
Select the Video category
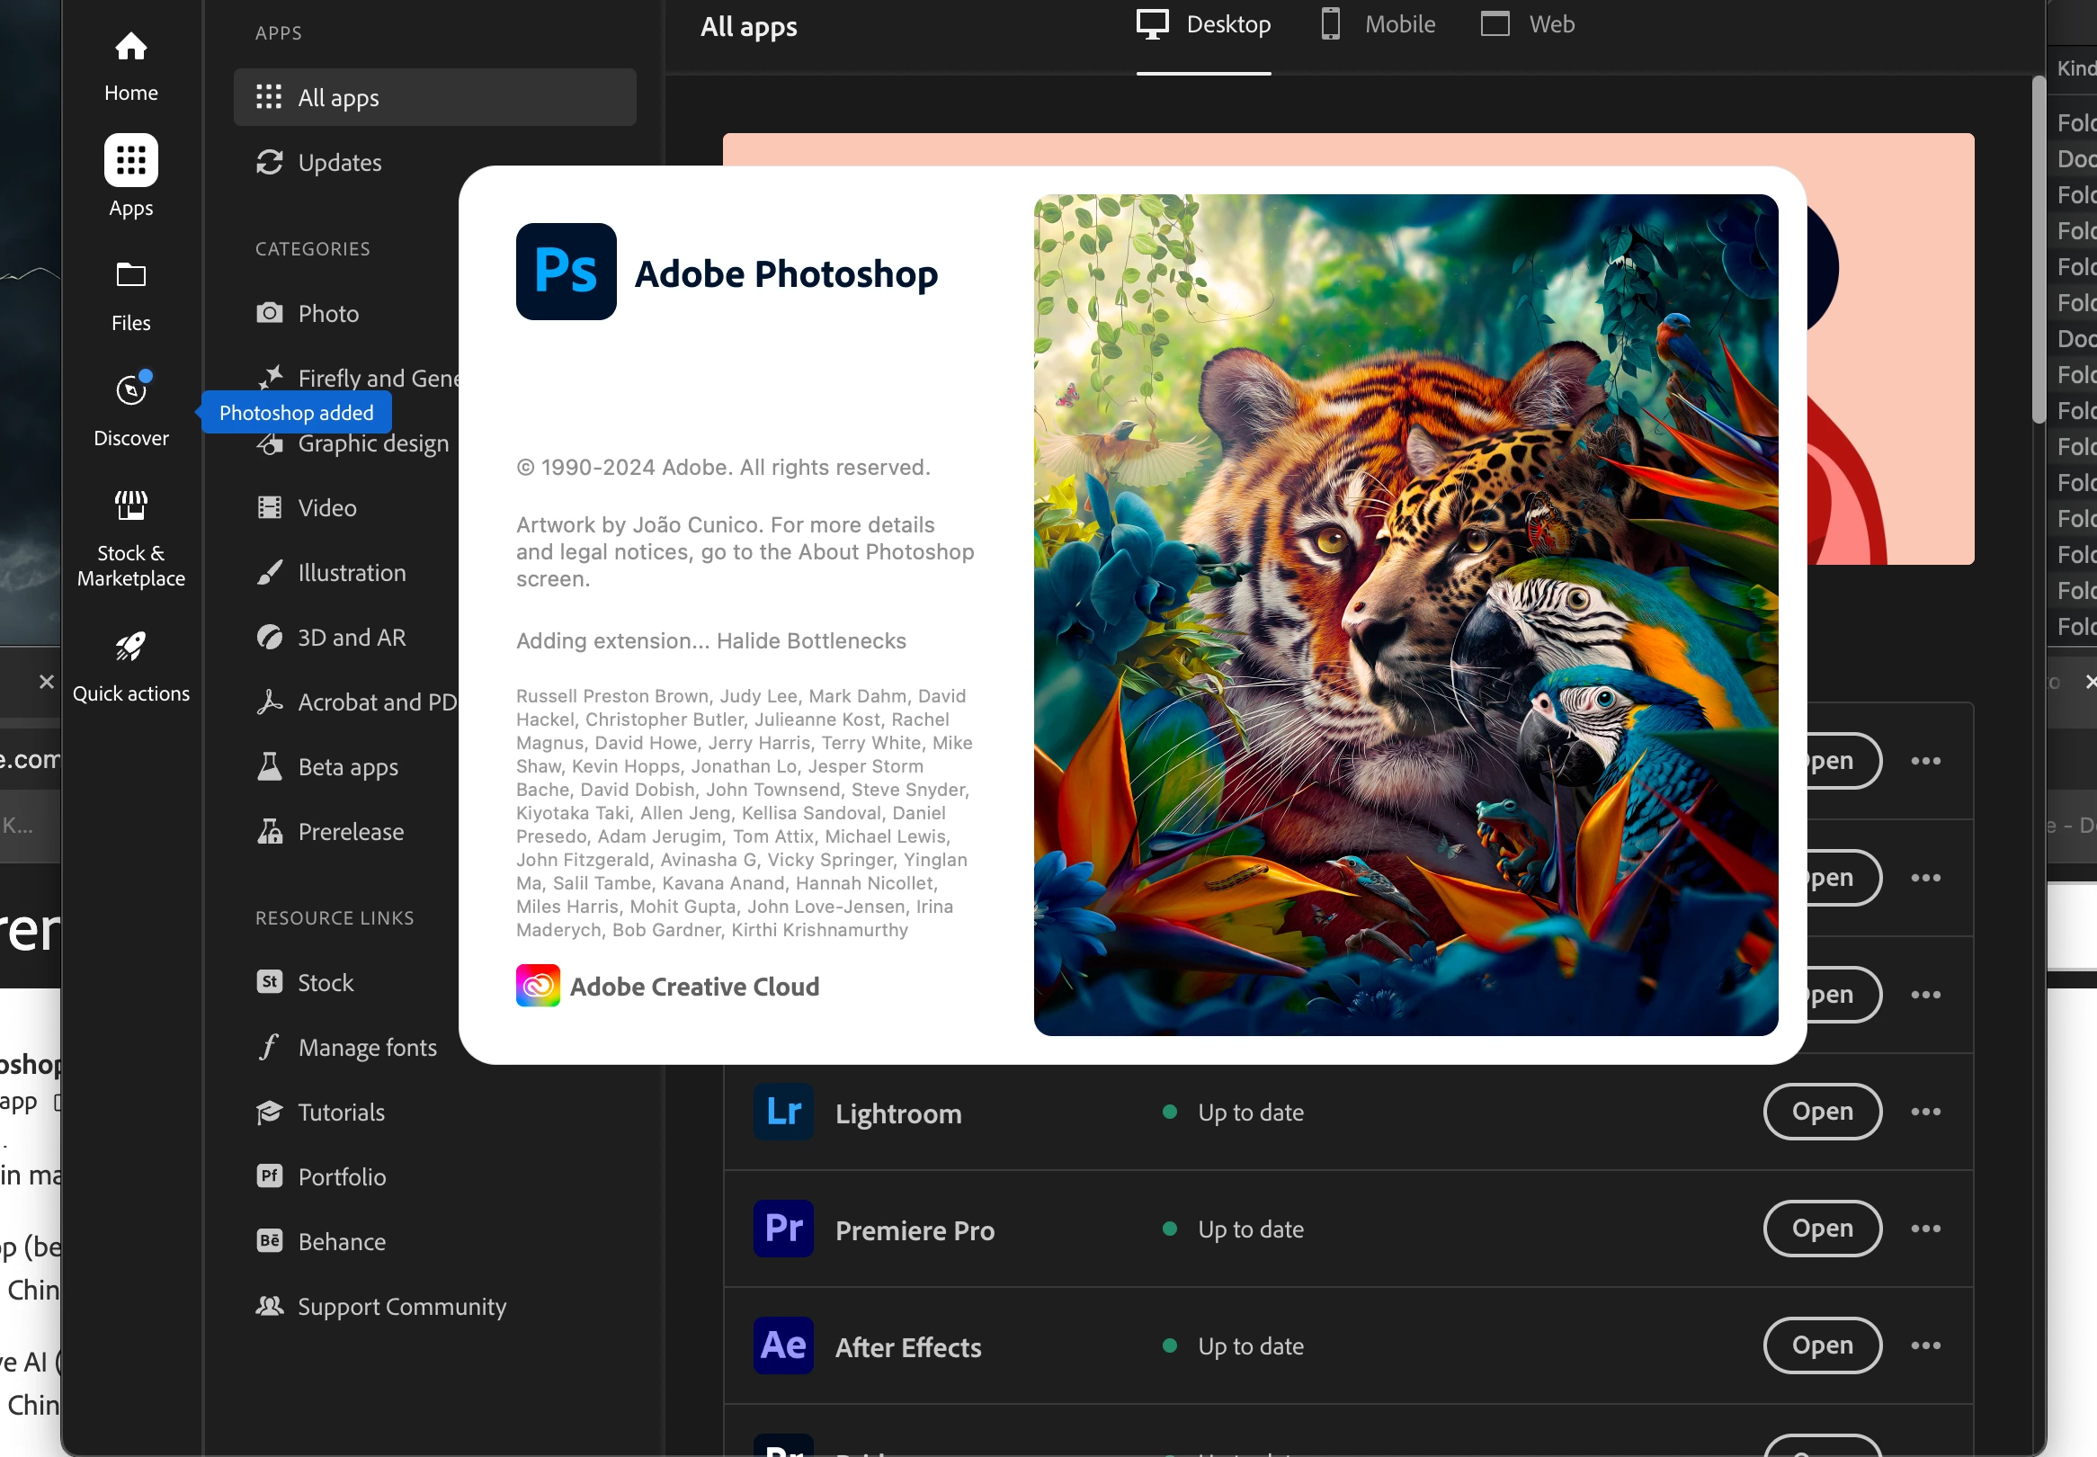tap(326, 507)
